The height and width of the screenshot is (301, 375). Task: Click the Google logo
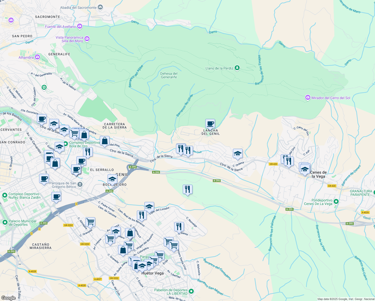tap(8, 298)
